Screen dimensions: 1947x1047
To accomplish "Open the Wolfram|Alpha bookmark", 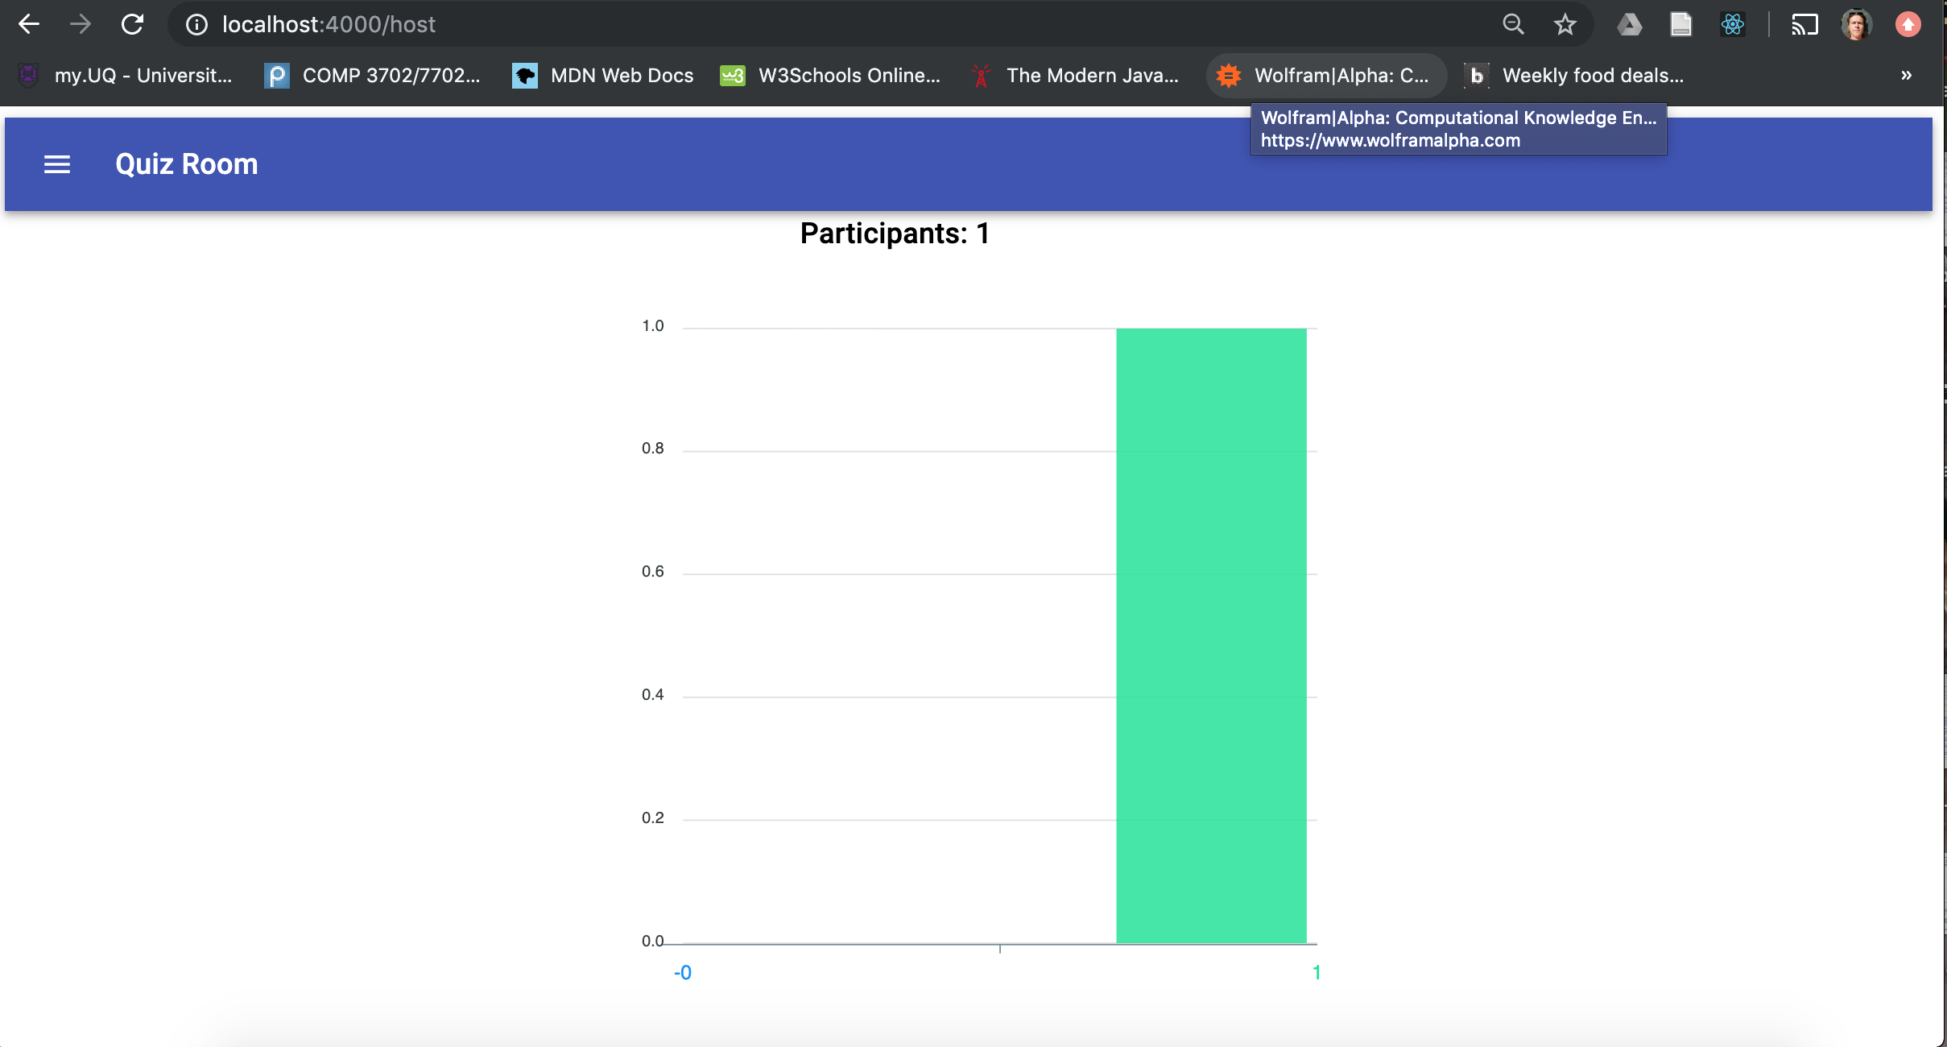I will (x=1325, y=75).
